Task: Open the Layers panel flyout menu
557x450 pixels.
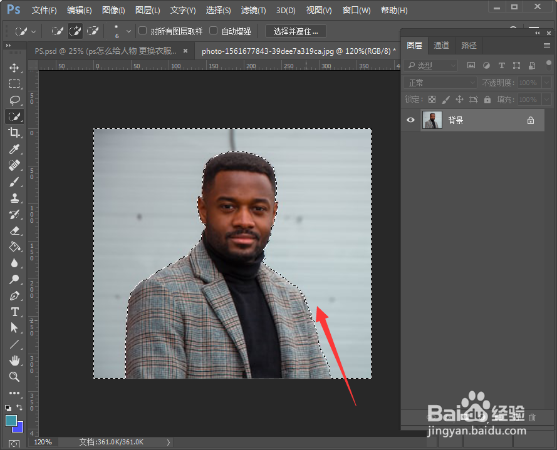Action: click(x=547, y=46)
